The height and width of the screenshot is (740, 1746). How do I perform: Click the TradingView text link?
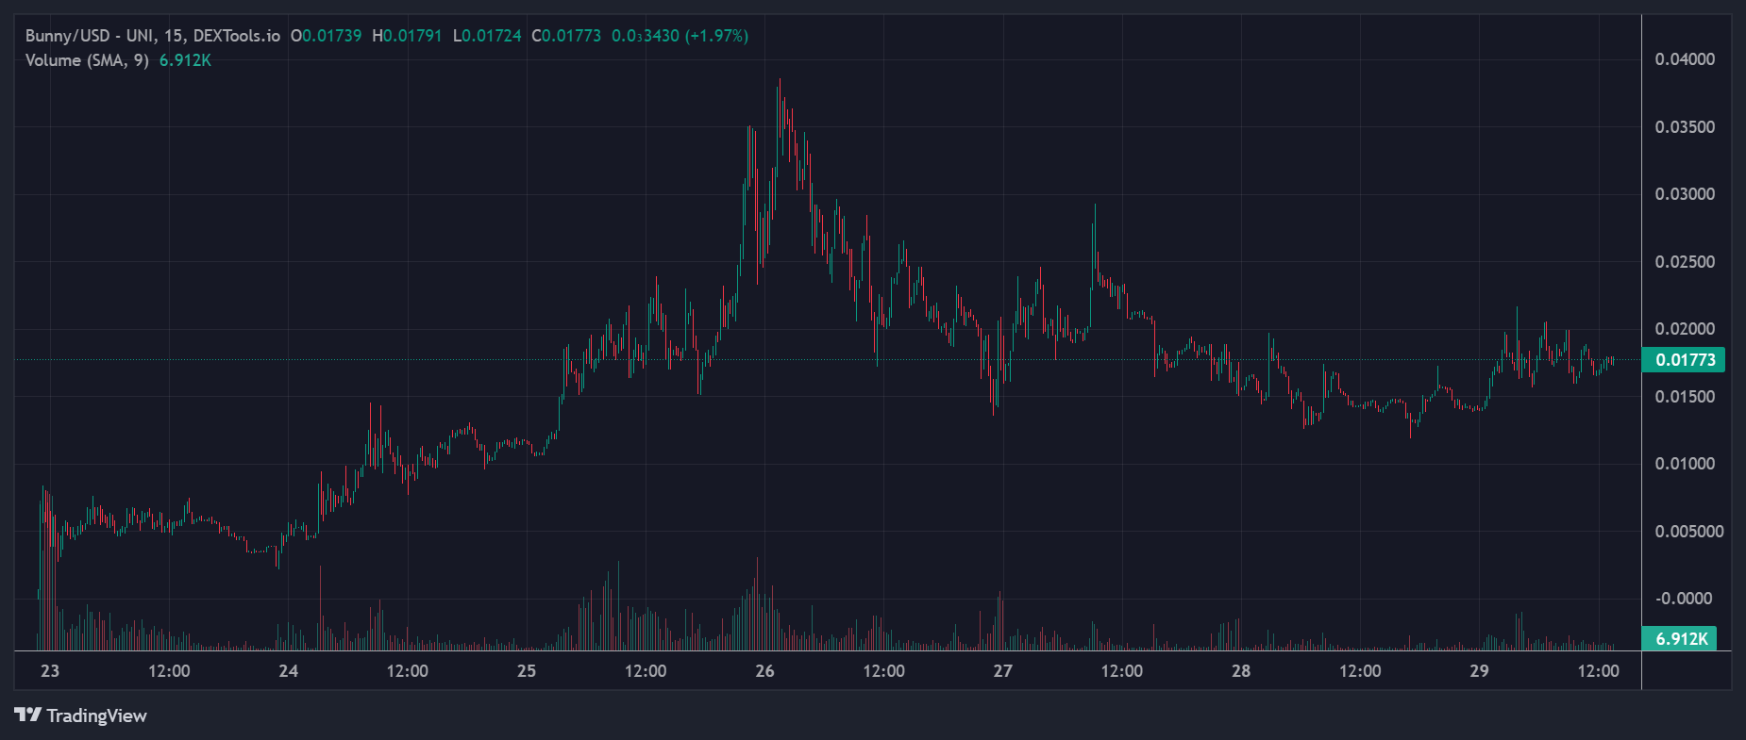click(97, 715)
